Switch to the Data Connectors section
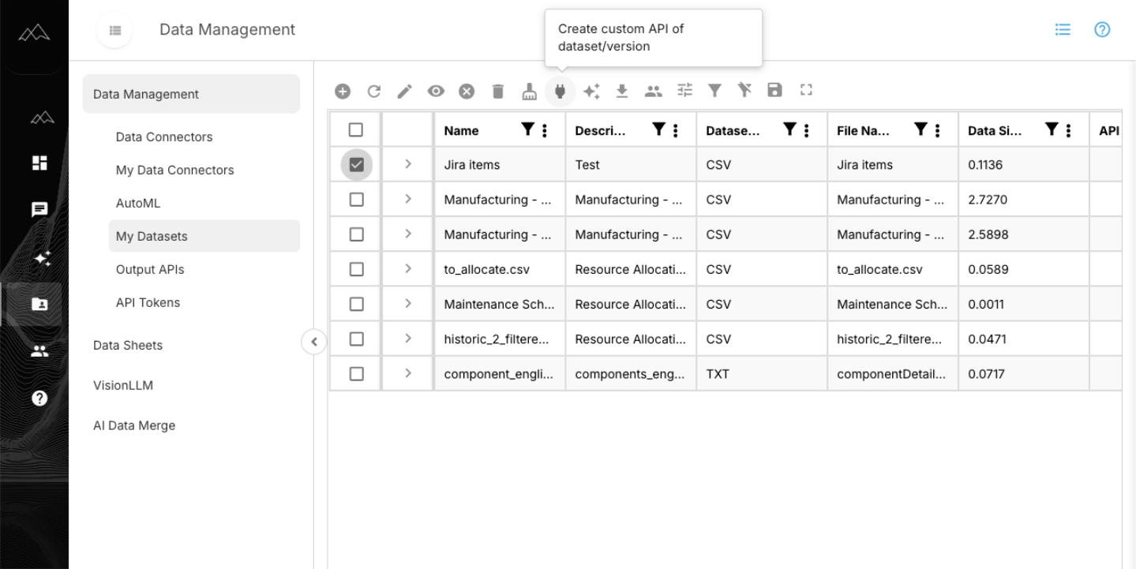Screen dimensions: 1136x569 [x=163, y=137]
